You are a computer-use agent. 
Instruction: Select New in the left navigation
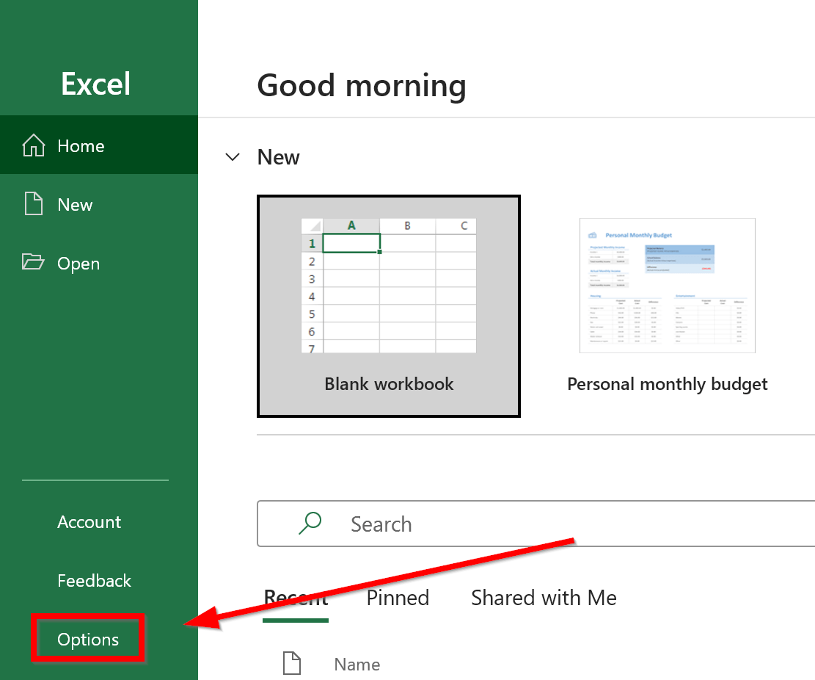pyautogui.click(x=76, y=204)
